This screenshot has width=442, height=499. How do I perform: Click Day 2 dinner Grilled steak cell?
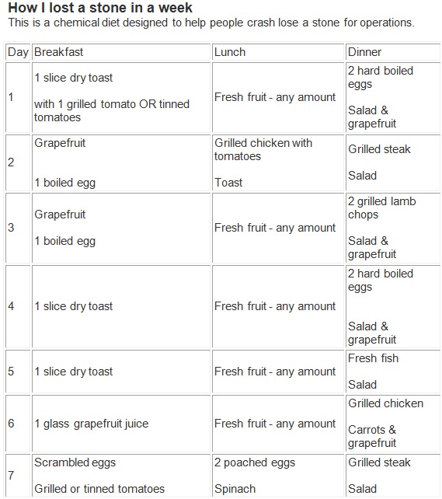pos(393,163)
